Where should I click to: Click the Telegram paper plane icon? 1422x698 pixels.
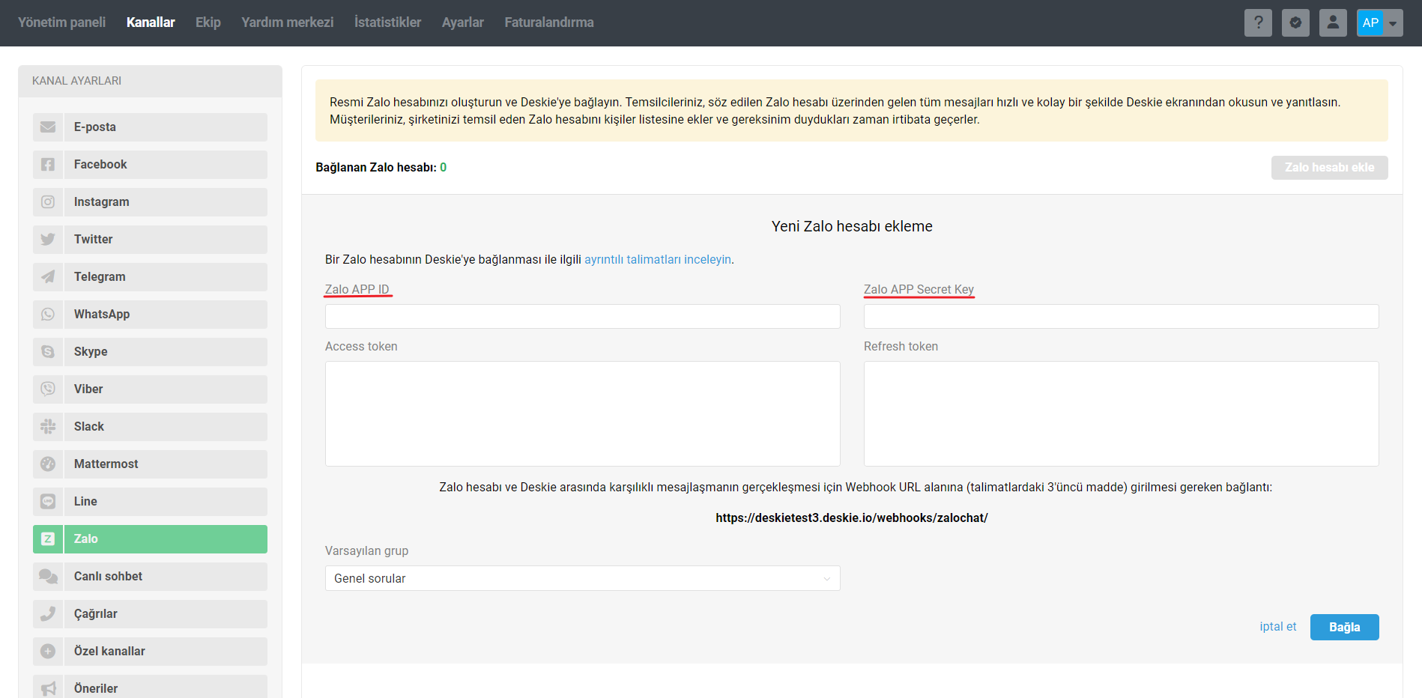pos(48,277)
